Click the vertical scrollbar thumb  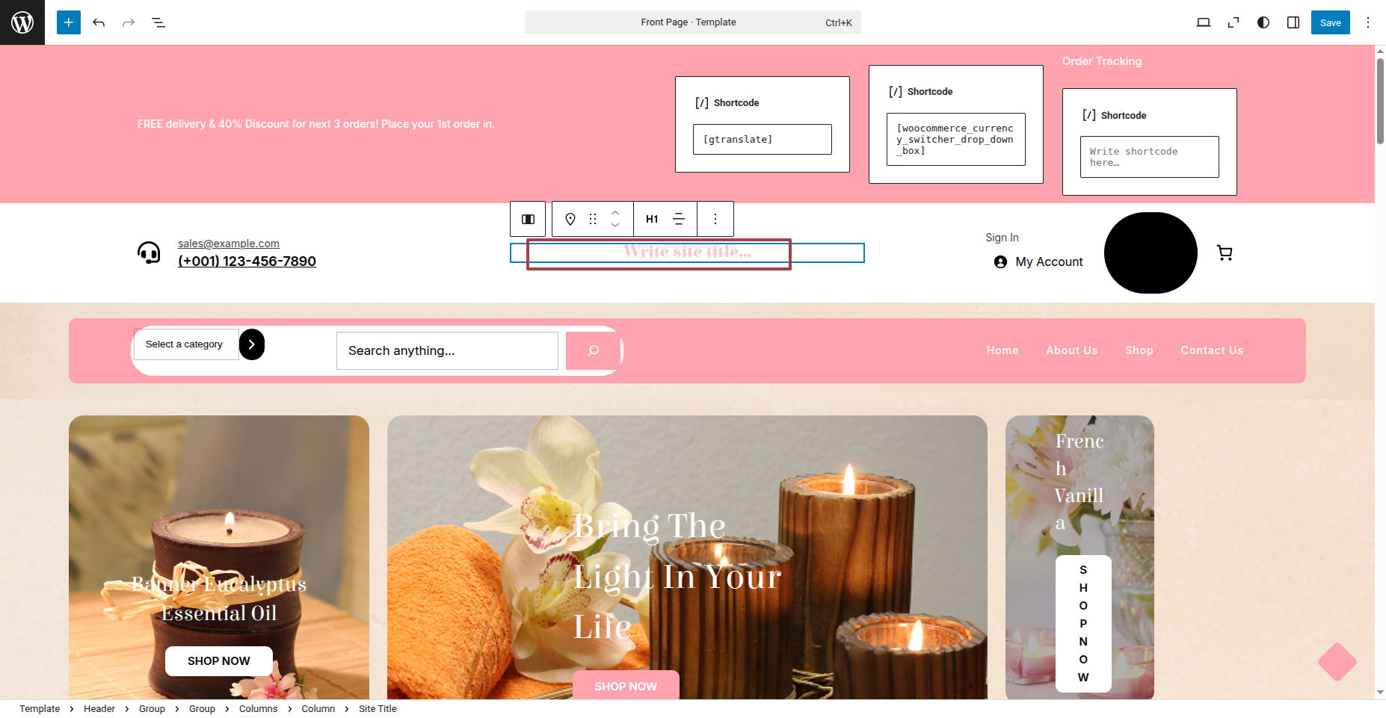point(1380,101)
